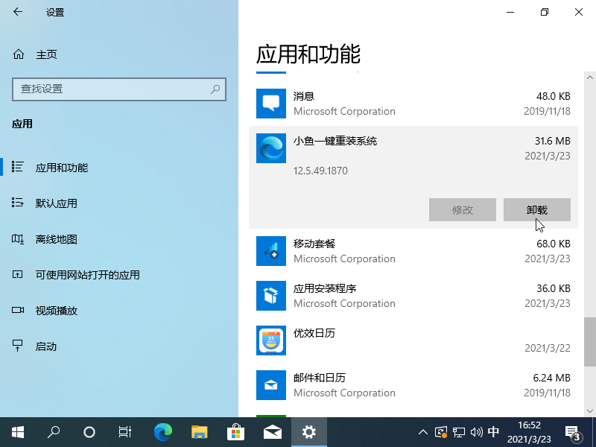Screen dimensions: 596x447
Task: Click the 卸载 uninstall button
Action: coord(536,209)
